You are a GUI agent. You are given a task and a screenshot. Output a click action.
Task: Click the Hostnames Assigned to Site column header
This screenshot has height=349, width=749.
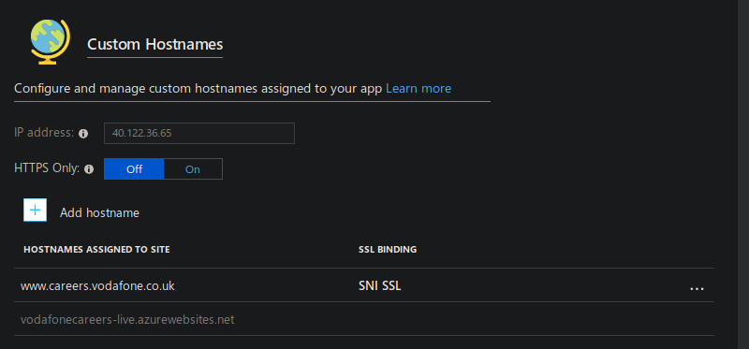tap(96, 249)
